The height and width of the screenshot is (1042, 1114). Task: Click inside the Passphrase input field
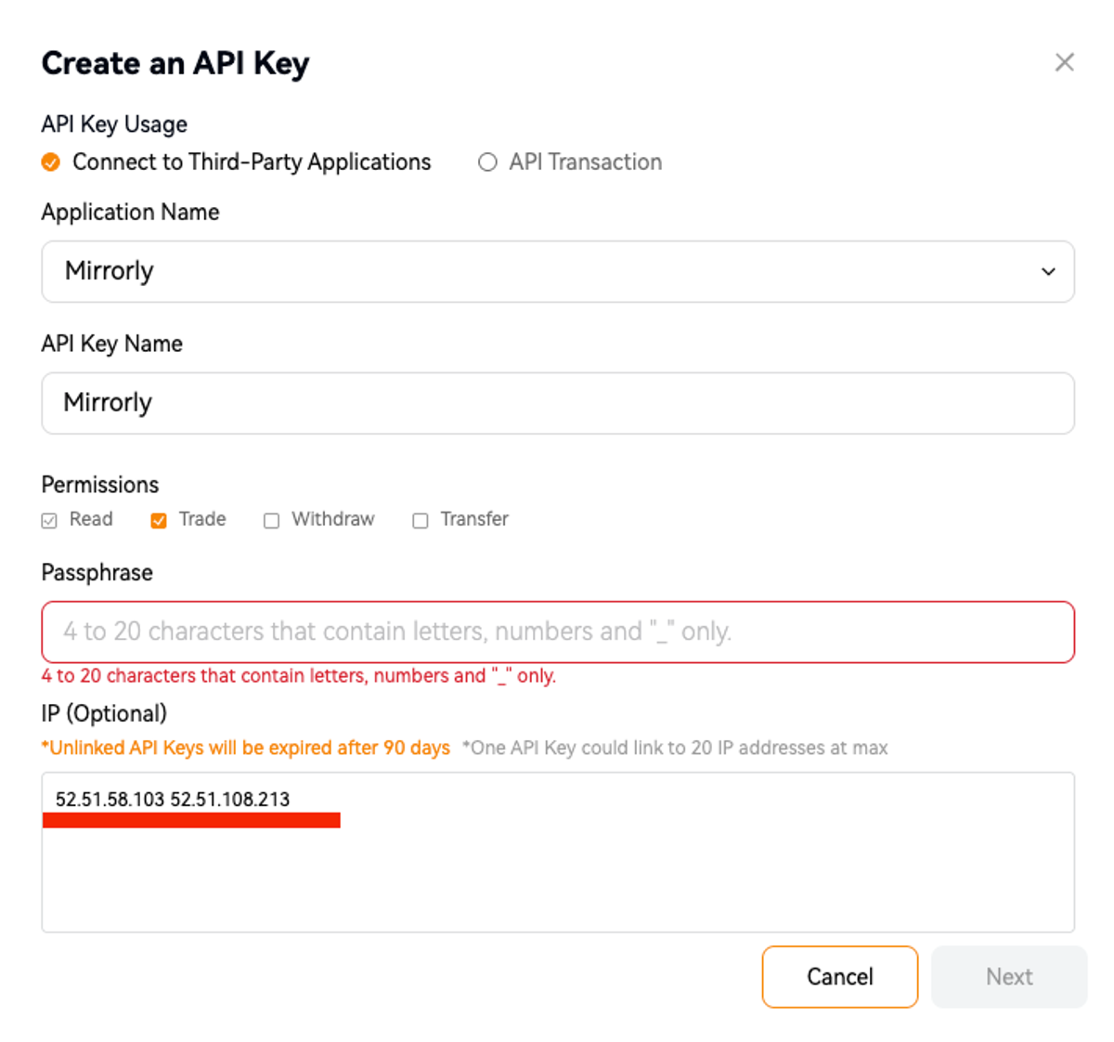tap(557, 632)
